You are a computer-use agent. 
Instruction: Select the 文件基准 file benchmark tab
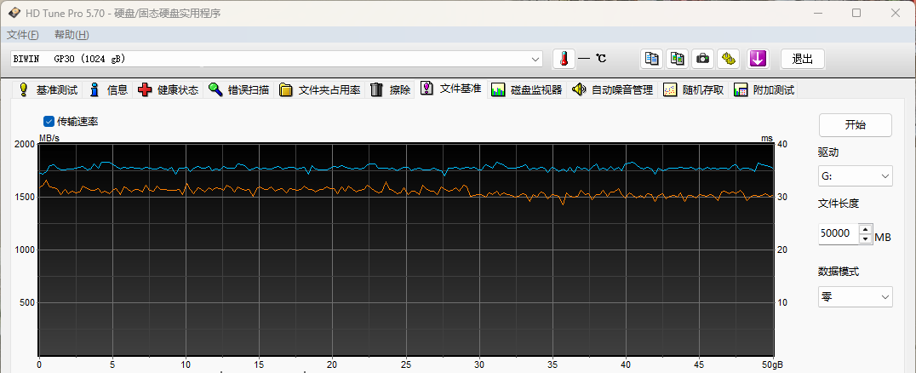pyautogui.click(x=451, y=89)
